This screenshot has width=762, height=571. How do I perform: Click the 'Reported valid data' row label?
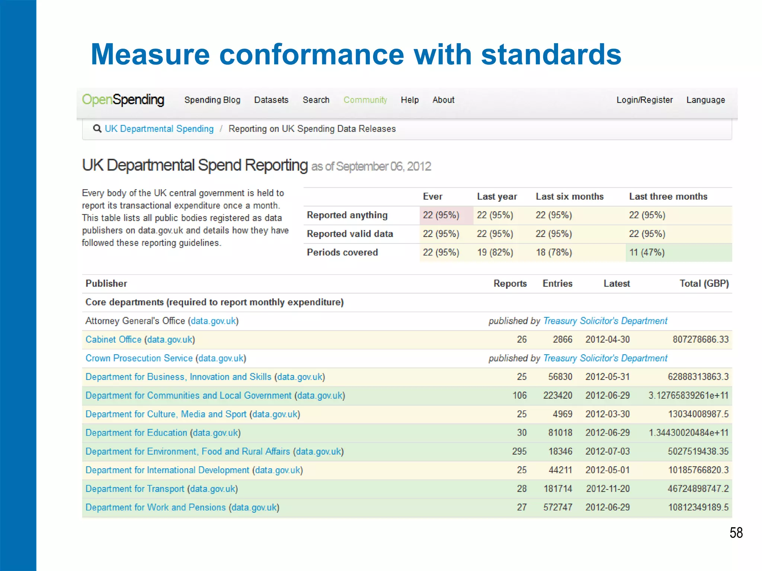click(350, 234)
